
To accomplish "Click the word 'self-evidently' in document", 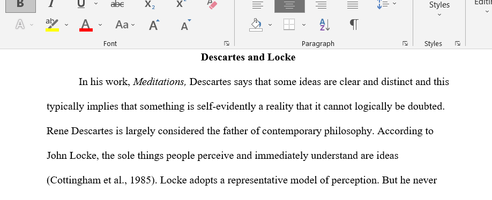I will coord(227,107).
